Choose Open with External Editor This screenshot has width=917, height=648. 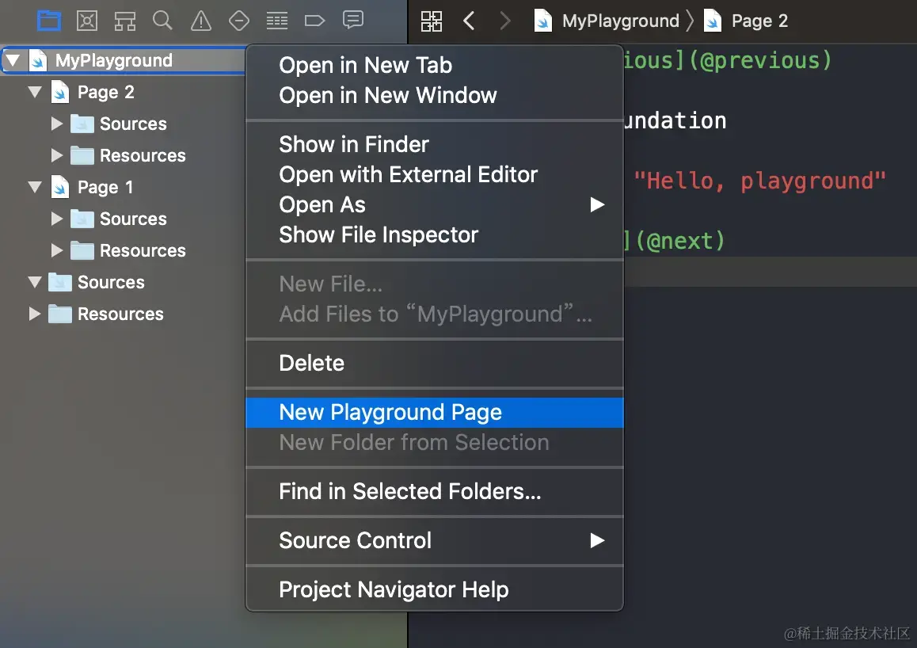[435, 175]
